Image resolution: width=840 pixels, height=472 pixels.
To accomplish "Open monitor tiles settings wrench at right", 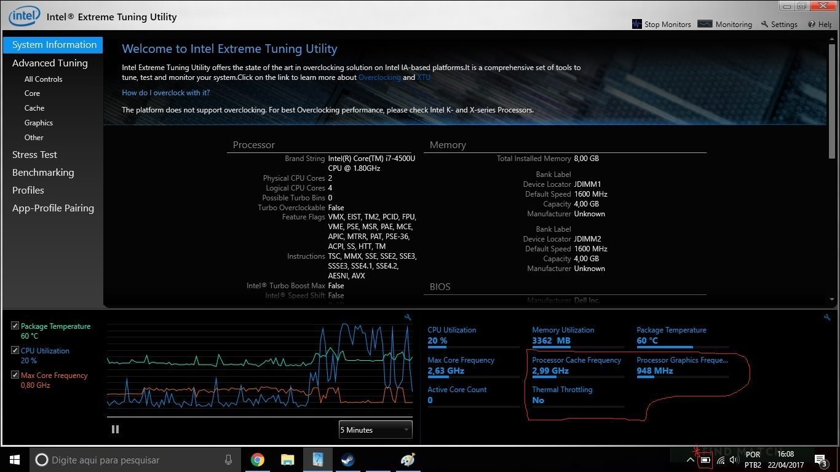I will point(827,317).
